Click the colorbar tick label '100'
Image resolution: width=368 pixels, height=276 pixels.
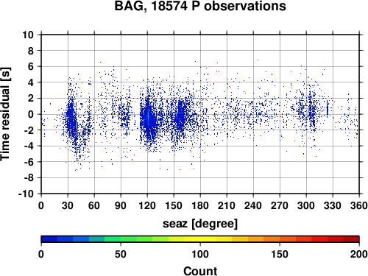(x=200, y=254)
